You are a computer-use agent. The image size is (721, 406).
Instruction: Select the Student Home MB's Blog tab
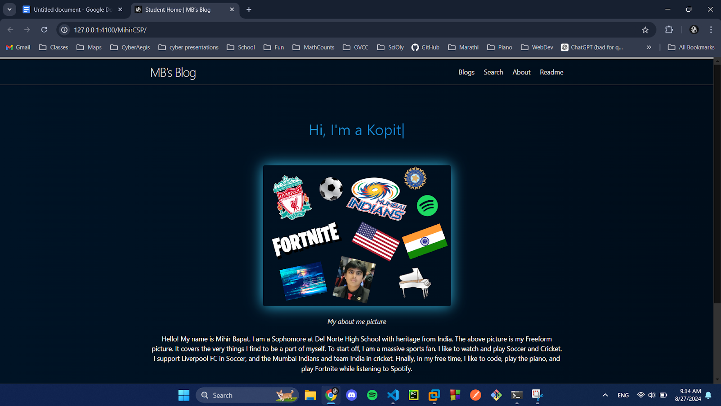(x=184, y=9)
